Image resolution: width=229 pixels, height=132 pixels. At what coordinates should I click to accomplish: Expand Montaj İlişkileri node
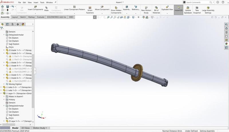(4, 84)
